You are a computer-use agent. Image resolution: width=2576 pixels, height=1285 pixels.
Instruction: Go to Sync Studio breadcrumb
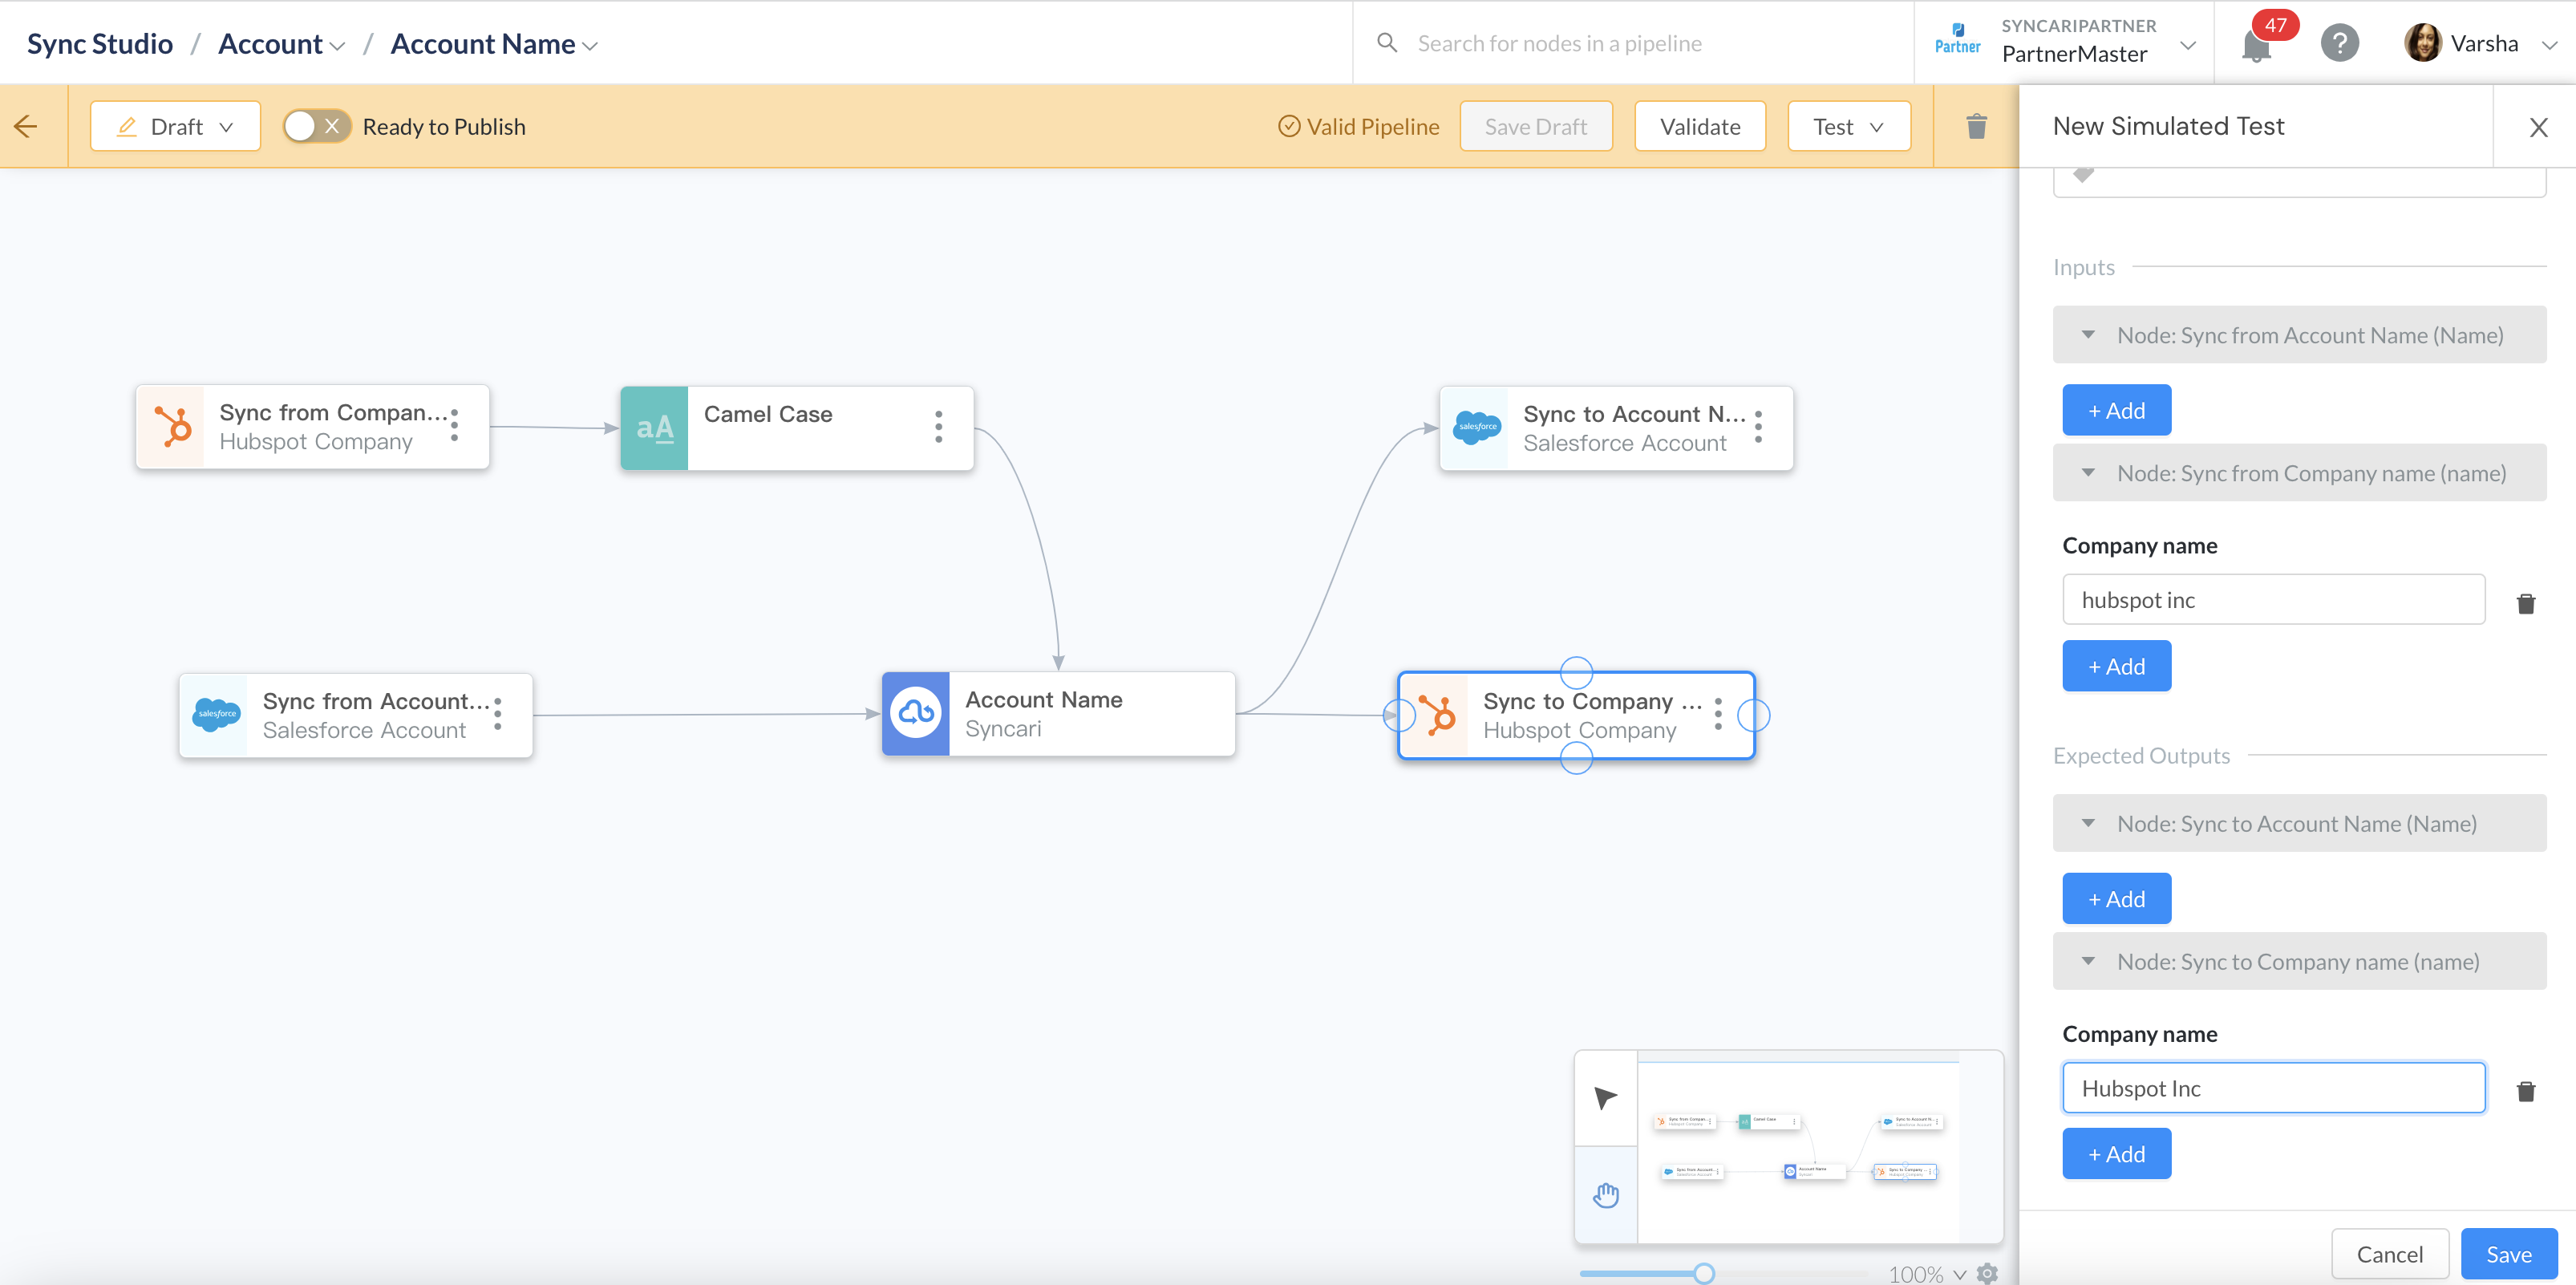[100, 44]
